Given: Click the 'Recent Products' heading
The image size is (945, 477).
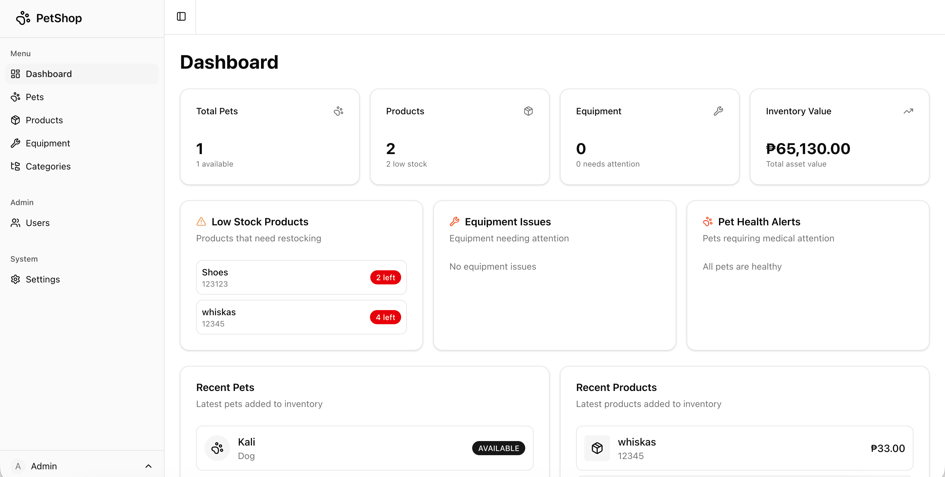Looking at the screenshot, I should [x=616, y=388].
